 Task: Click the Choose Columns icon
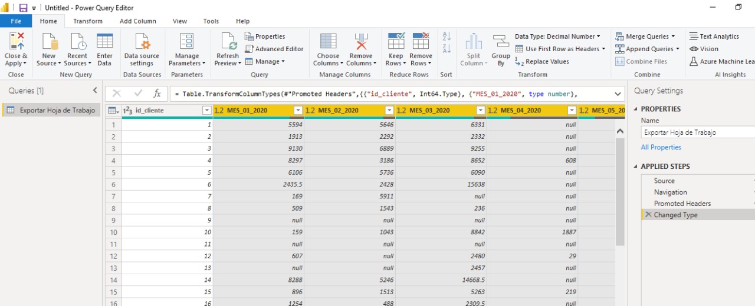pos(328,41)
